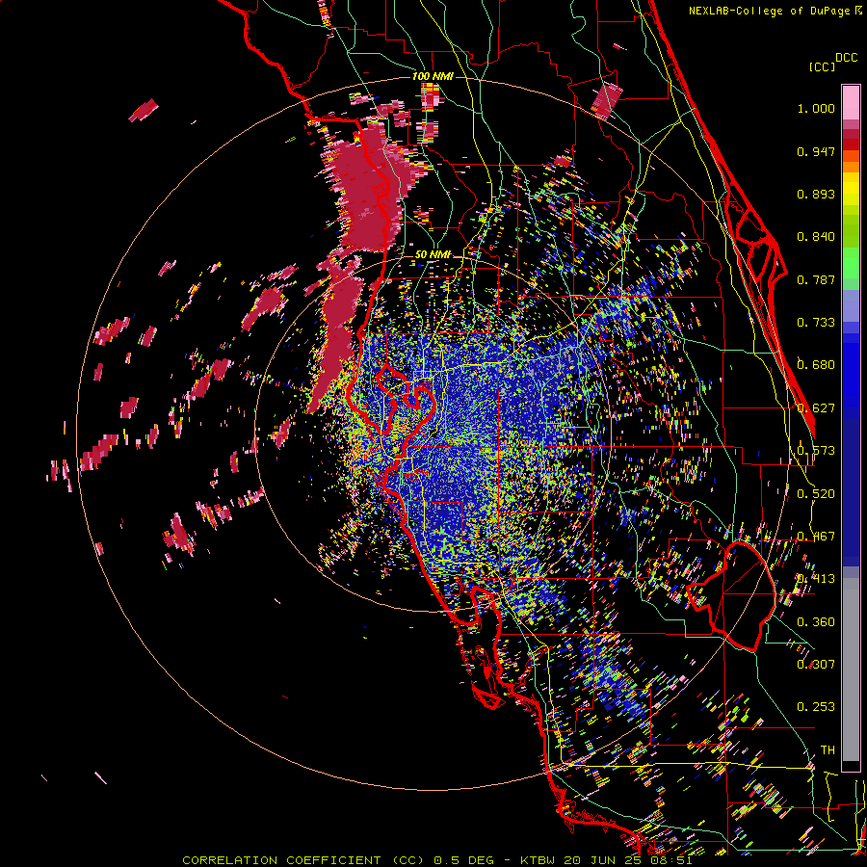Click the [CC] legend unit label
Image resolution: width=867 pixels, height=867 pixels.
(x=822, y=66)
